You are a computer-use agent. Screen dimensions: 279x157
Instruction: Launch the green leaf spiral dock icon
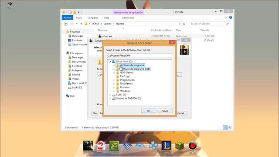click(x=114, y=146)
